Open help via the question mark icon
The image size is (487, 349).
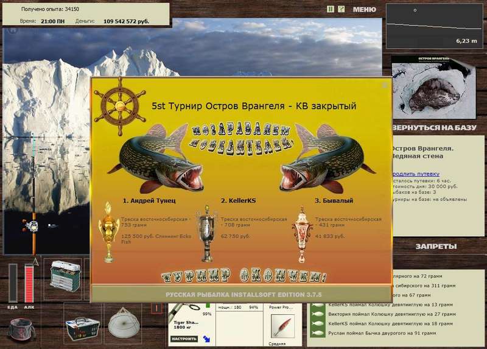pos(341,9)
